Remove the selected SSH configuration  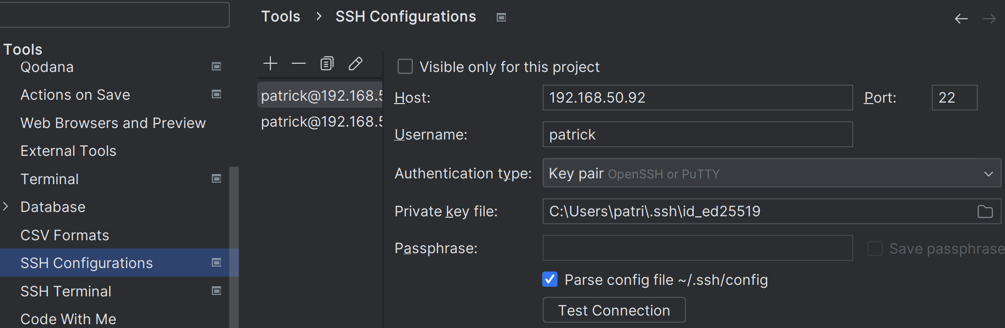[298, 63]
